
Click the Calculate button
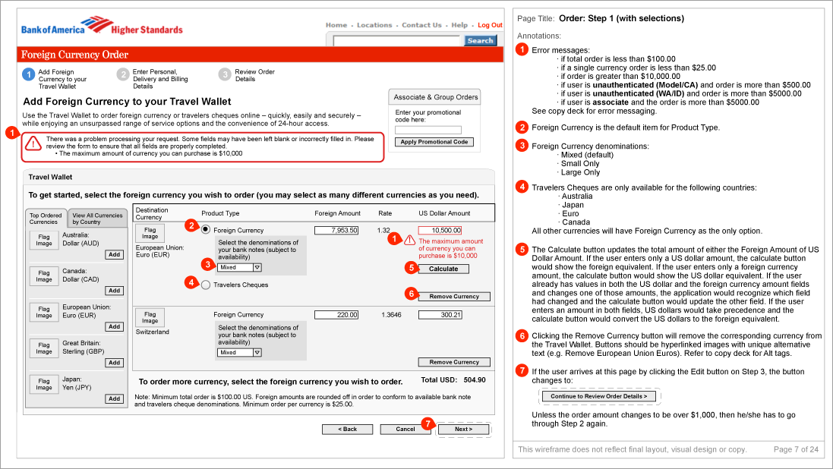coord(443,269)
